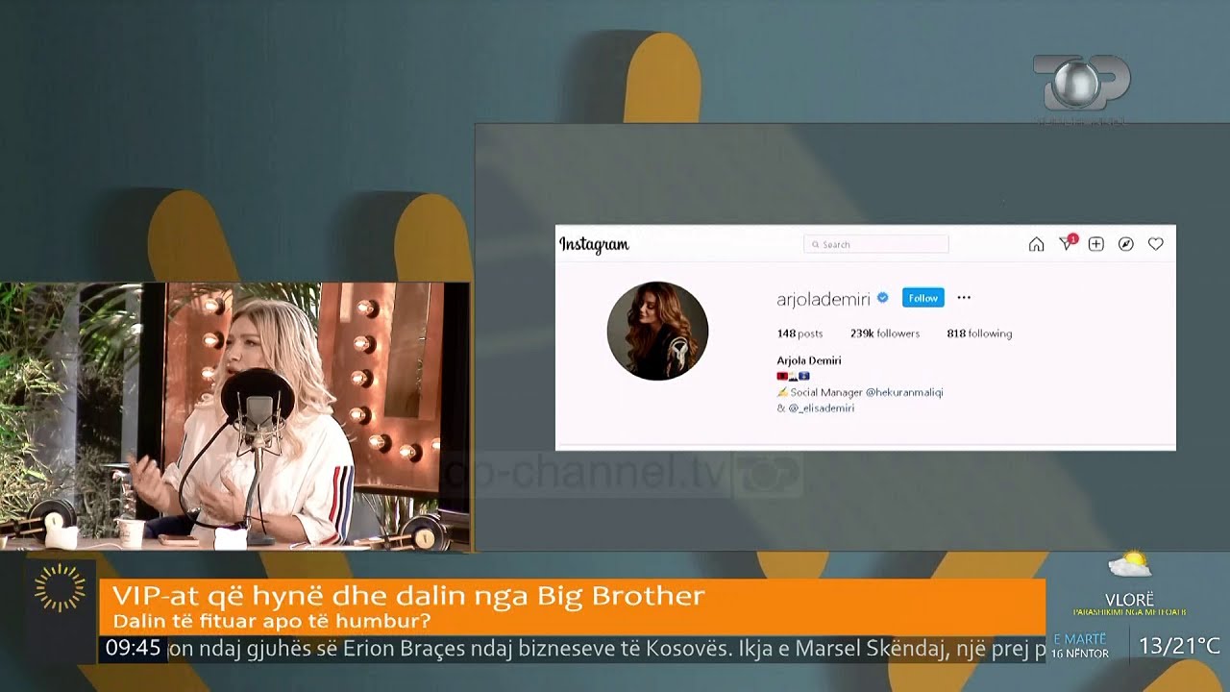Click the 'E MARTË 16 NËNTOR' date label
This screenshot has height=692, width=1230.
click(x=1081, y=646)
